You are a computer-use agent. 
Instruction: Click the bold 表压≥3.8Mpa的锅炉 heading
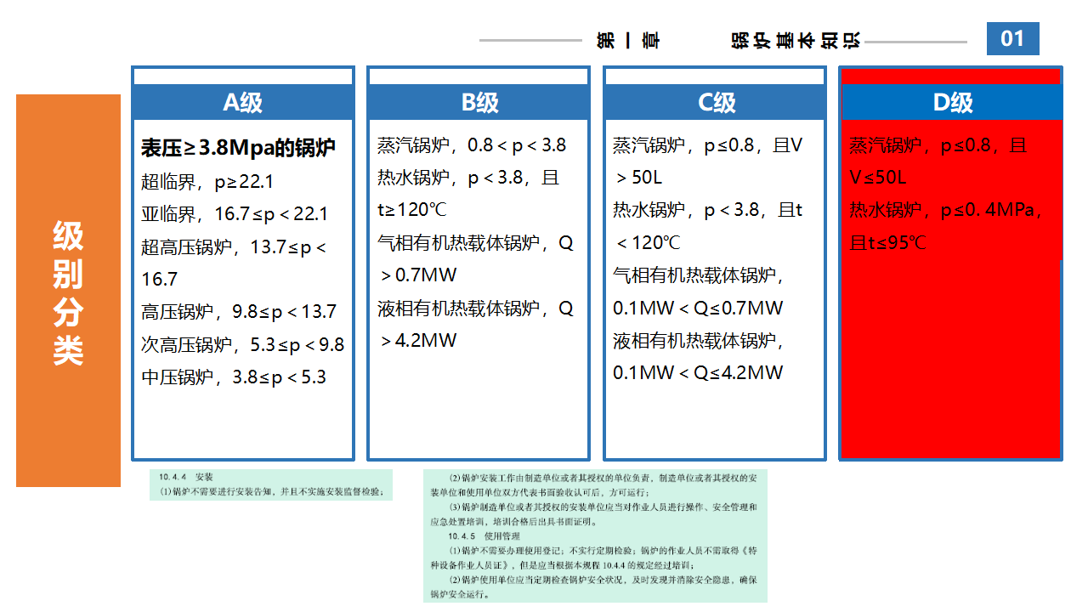click(238, 149)
